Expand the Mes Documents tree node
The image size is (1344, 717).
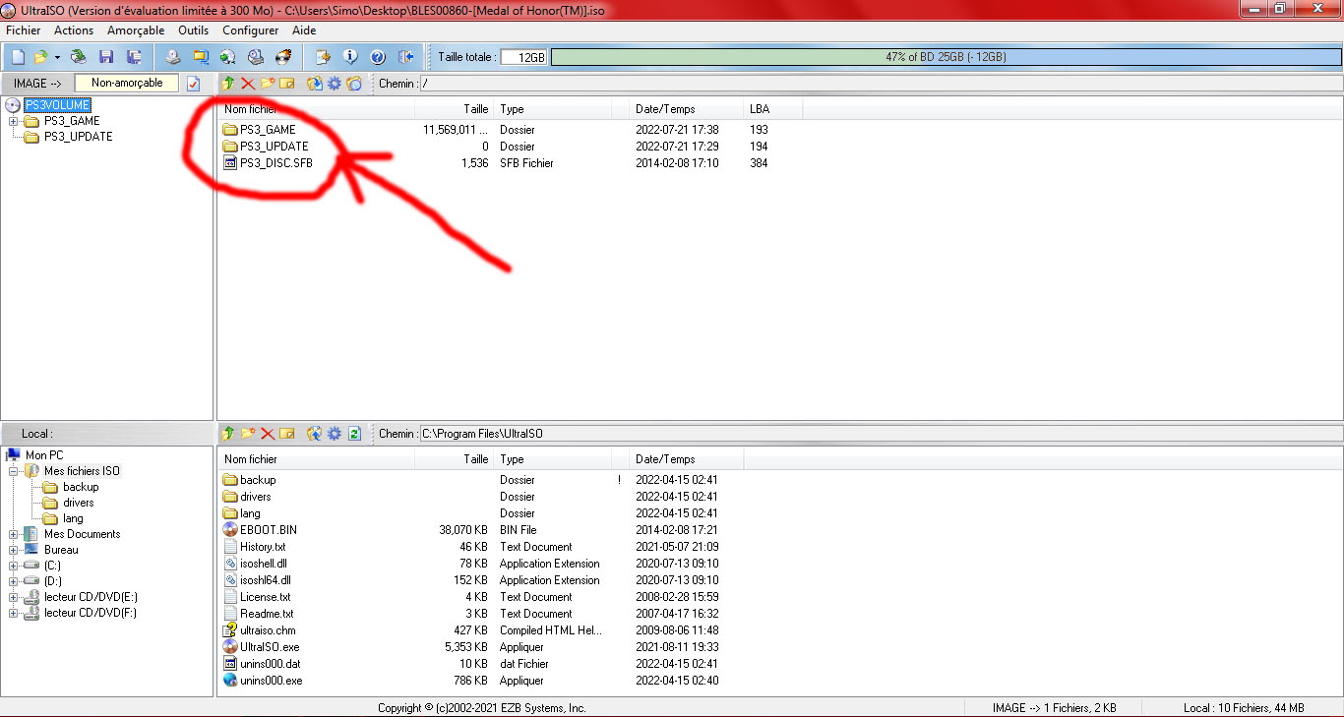pyautogui.click(x=14, y=534)
